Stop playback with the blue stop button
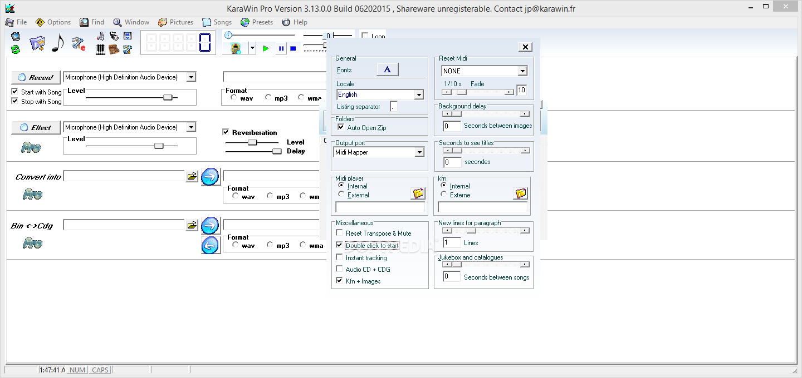The image size is (802, 378). coord(293,49)
